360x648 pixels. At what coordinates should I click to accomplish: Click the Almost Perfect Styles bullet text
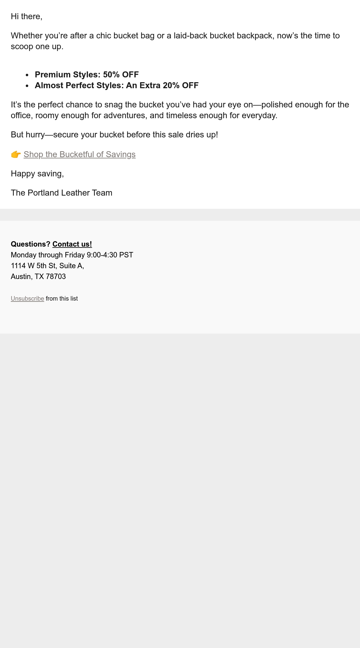117,85
